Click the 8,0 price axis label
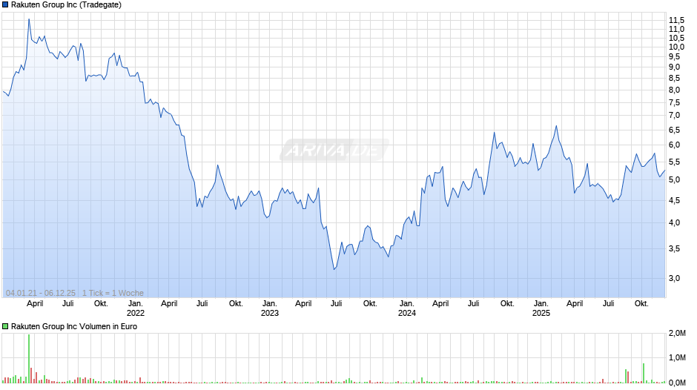Viewport: 697px width, 390px height. tap(674, 90)
